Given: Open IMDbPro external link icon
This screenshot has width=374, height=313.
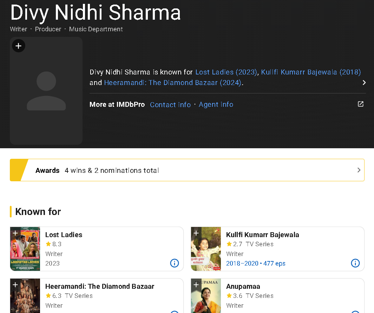Looking at the screenshot, I should 360,104.
